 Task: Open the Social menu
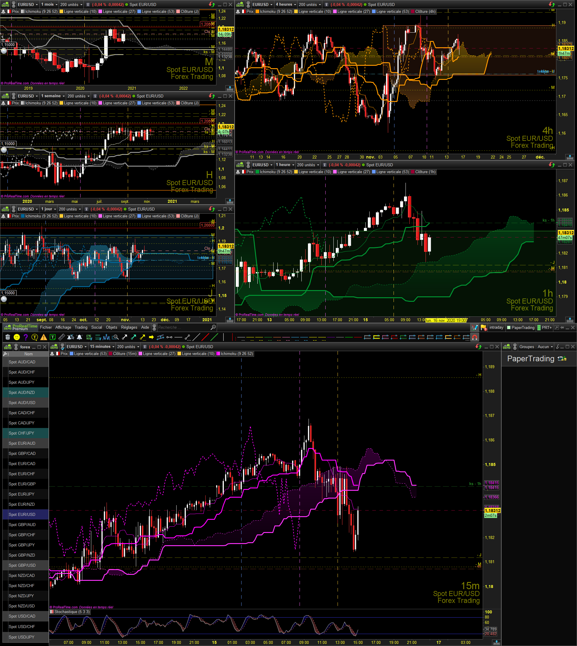pos(96,327)
